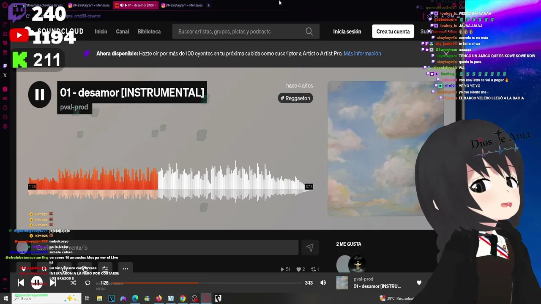Mute the volume speaker icon
Screen dimensions: 541x304
click(x=323, y=283)
